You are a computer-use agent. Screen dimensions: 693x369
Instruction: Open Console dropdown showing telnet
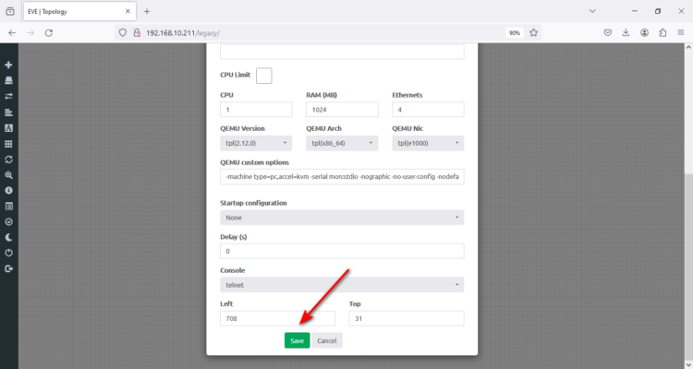pos(342,285)
